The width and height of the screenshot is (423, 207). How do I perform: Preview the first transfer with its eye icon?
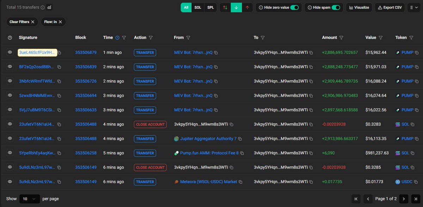point(10,52)
